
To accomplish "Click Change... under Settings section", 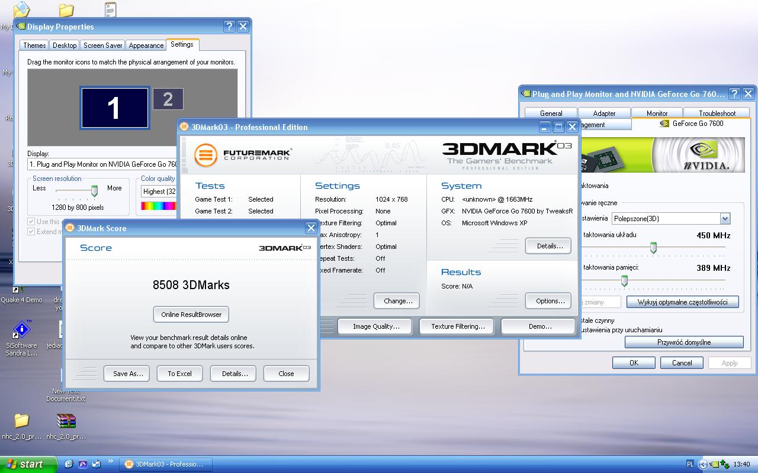I will [x=397, y=301].
